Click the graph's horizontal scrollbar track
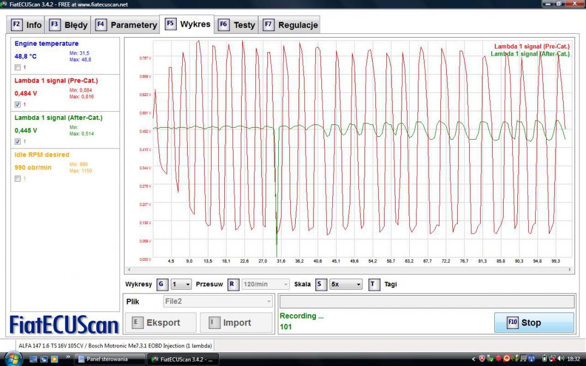The height and width of the screenshot is (366, 586). tap(349, 269)
